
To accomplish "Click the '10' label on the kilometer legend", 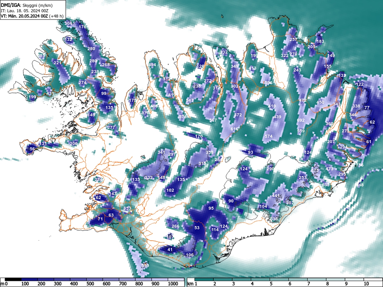I will point(366,284).
